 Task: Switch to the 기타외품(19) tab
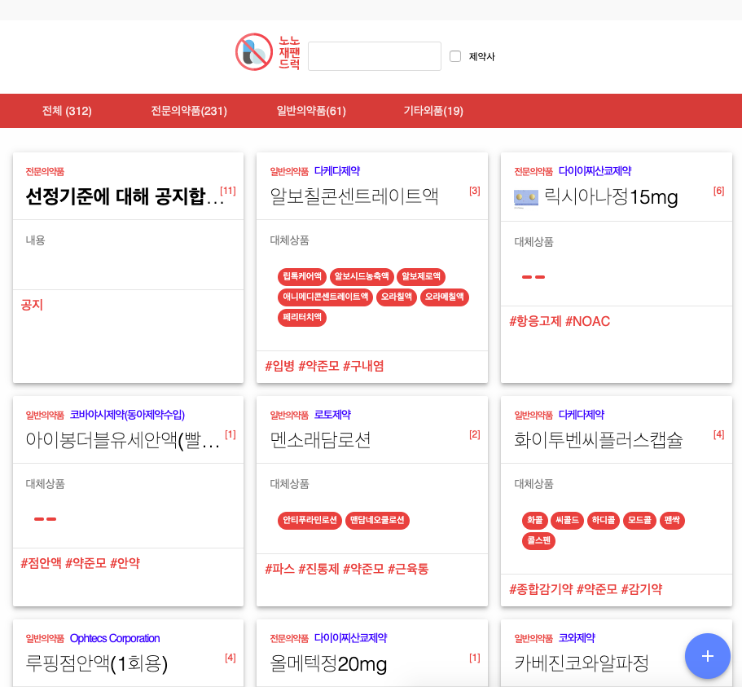point(433,111)
